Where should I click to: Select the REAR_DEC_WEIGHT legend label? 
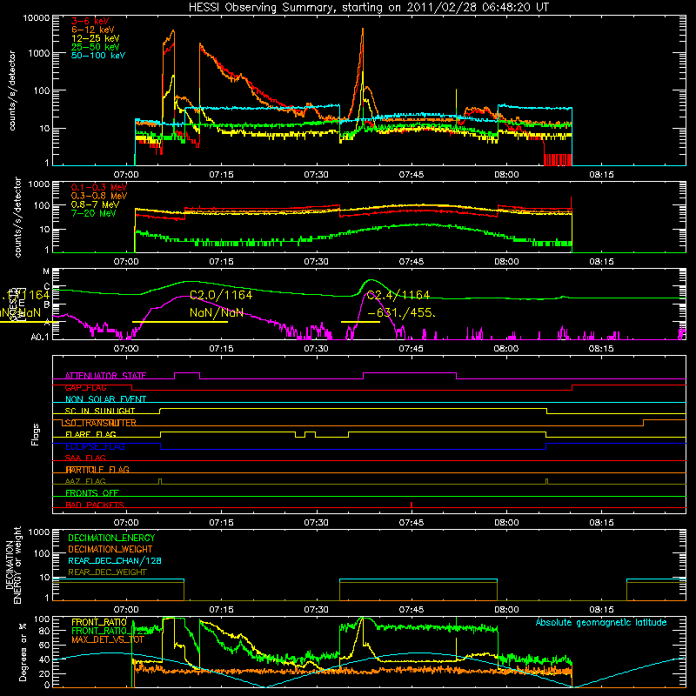tap(107, 572)
